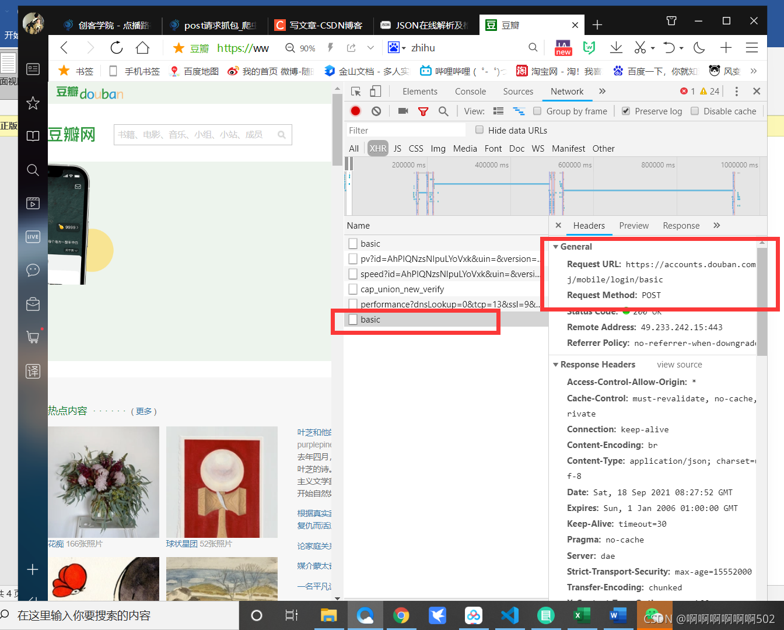This screenshot has height=630, width=784.
Task: Open the sidebar LIVE icon
Action: [x=33, y=236]
